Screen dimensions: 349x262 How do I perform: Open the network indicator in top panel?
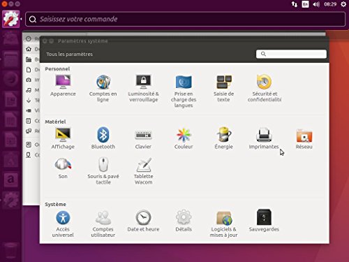(x=295, y=4)
